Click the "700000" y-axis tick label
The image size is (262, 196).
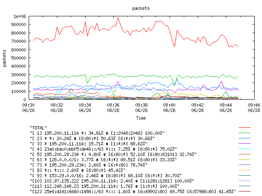(x=18, y=41)
